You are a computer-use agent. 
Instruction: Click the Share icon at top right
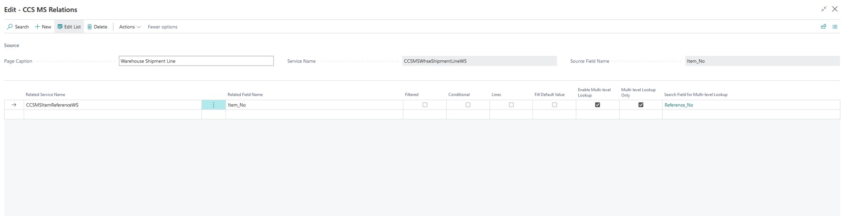tap(824, 27)
